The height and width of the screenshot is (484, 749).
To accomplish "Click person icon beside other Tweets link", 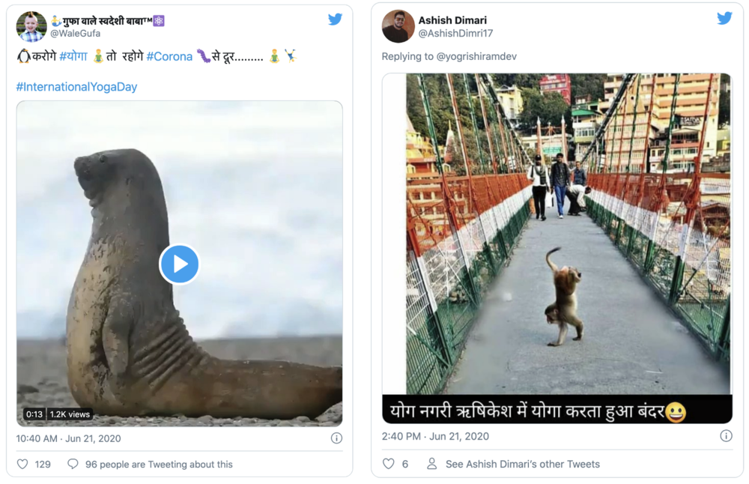I will pos(432,465).
